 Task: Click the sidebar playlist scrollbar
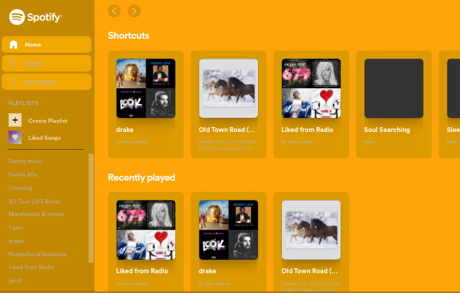click(91, 208)
